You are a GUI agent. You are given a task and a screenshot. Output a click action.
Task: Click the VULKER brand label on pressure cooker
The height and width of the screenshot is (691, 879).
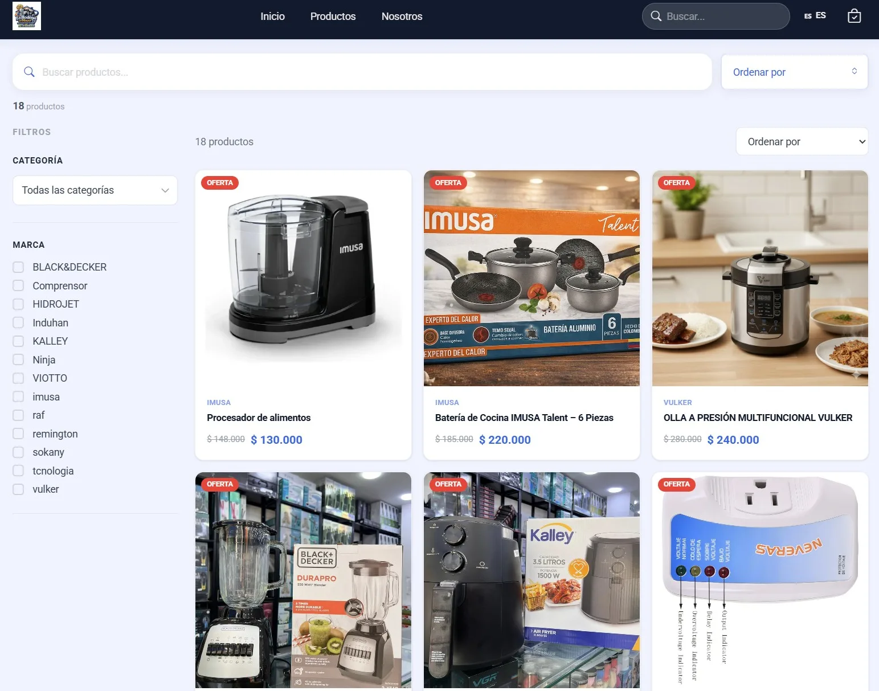click(x=678, y=402)
